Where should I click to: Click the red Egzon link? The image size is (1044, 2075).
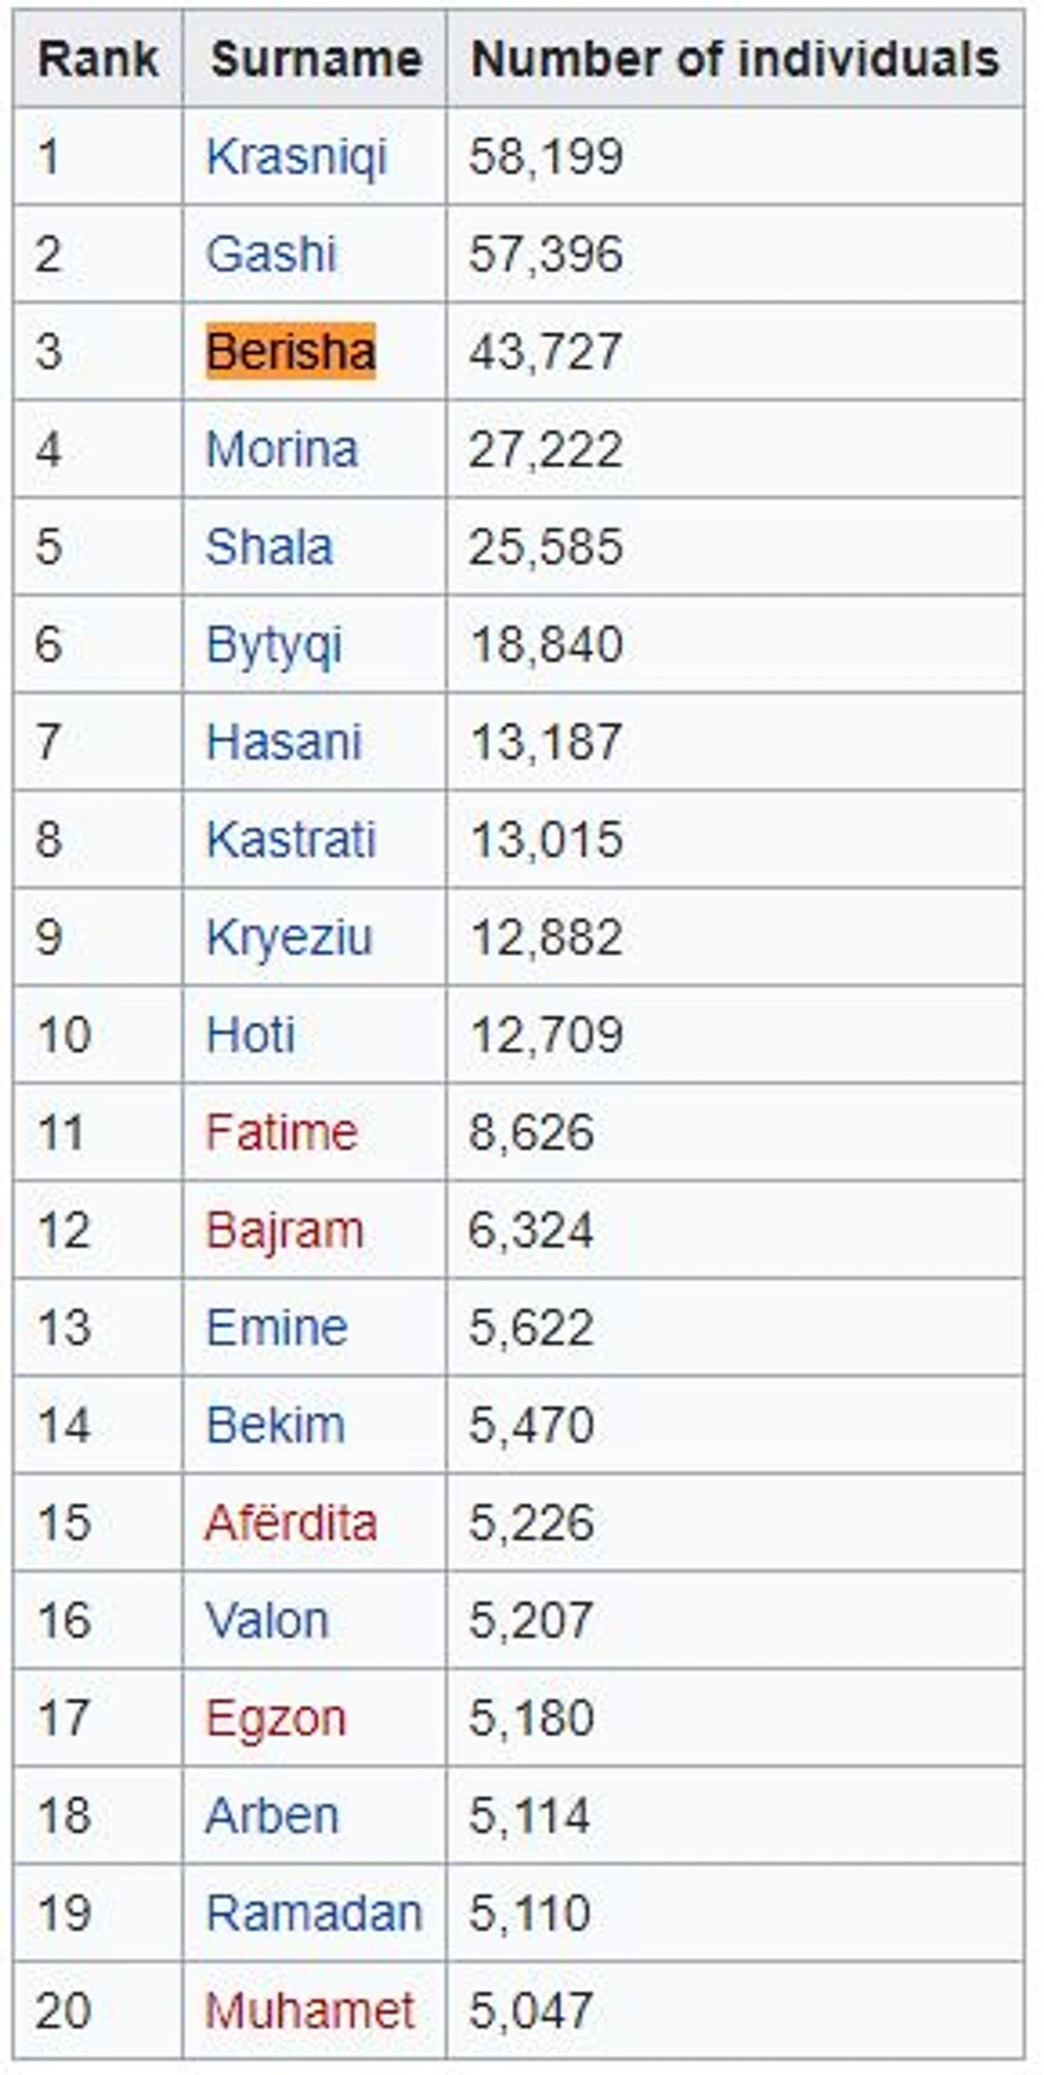click(275, 1718)
